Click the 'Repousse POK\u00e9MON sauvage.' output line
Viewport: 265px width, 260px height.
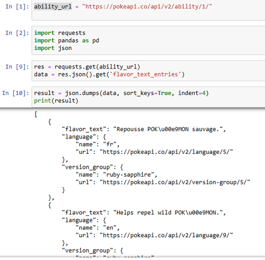pyautogui.click(x=144, y=129)
